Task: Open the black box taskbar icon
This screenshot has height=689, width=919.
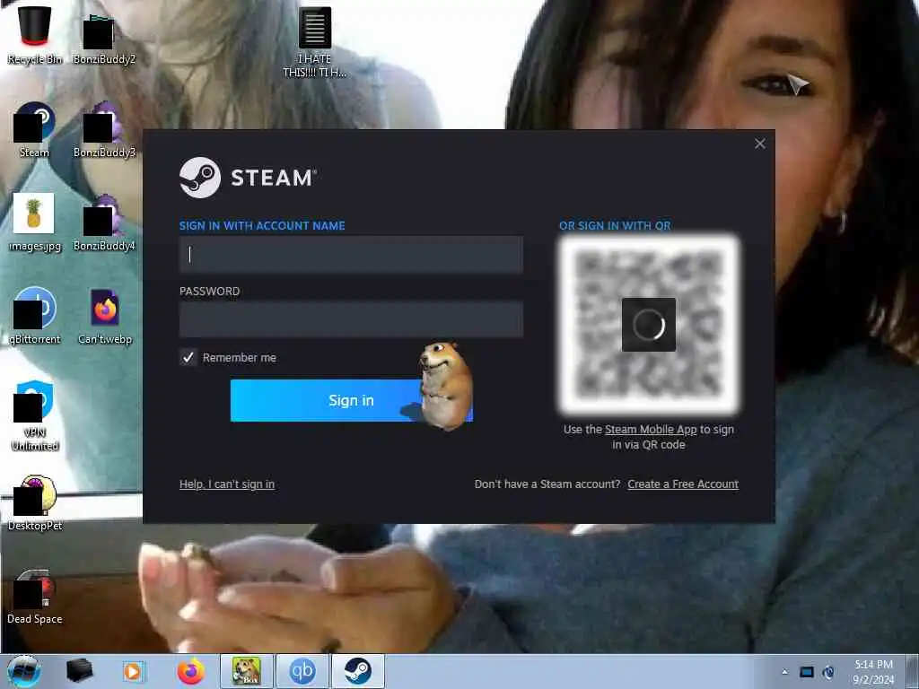Action: [79, 671]
